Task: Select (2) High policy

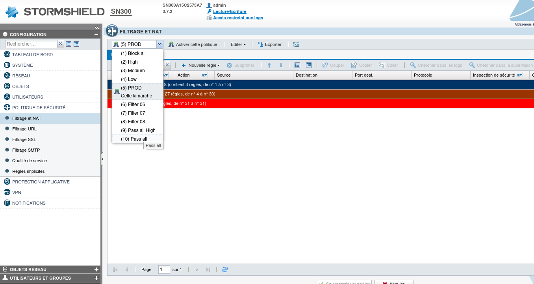Action: coord(137,62)
